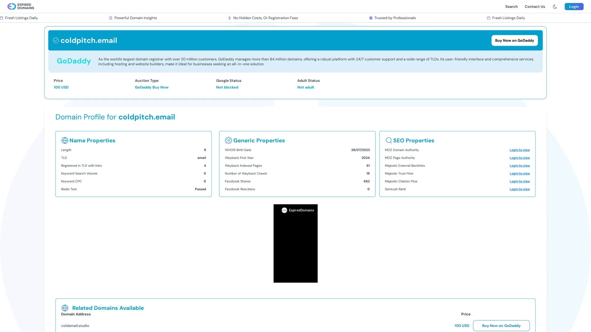Click the Facebook Shares value 662

pyautogui.click(x=367, y=181)
